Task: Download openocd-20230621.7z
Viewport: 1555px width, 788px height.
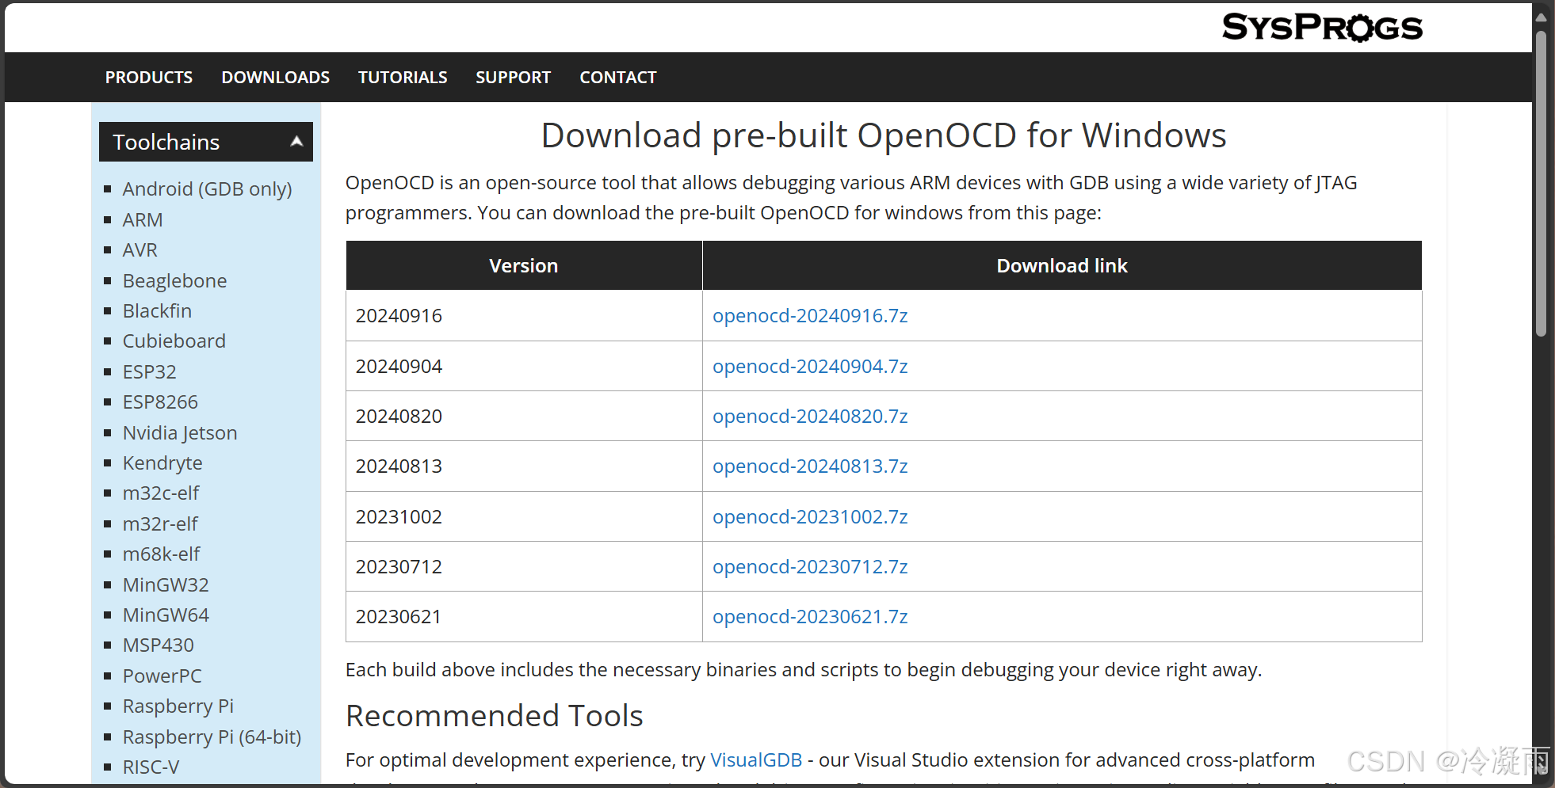Action: 810,617
